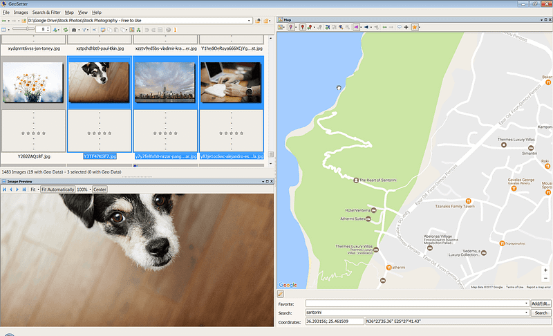553x336 pixels.
Task: Click Report a map error link
Action: [x=538, y=288]
